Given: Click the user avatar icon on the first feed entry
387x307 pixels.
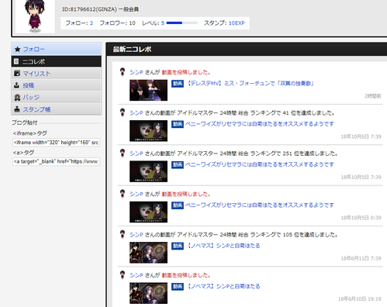Looking at the screenshot, I should point(123,72).
